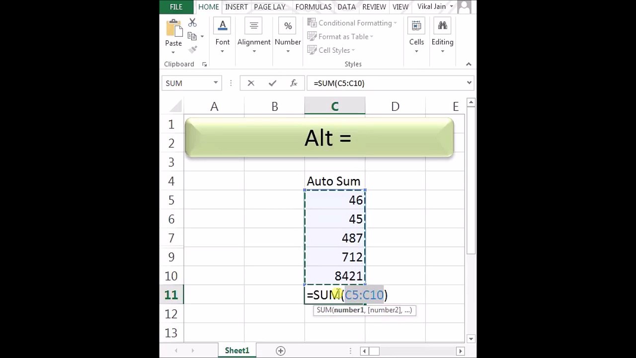The width and height of the screenshot is (636, 358).
Task: Open the FILE tab
Action: (x=176, y=7)
